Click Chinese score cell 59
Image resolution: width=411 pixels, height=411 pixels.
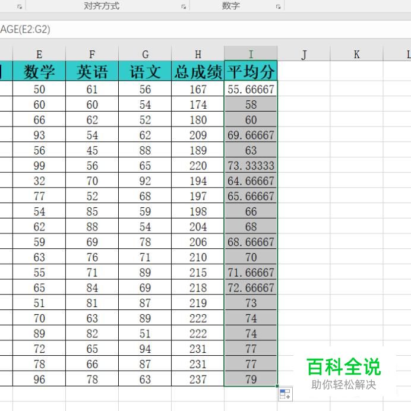click(145, 211)
